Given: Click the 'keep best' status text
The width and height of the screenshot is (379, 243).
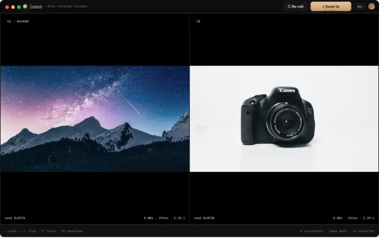Looking at the screenshot, I should click(338, 231).
